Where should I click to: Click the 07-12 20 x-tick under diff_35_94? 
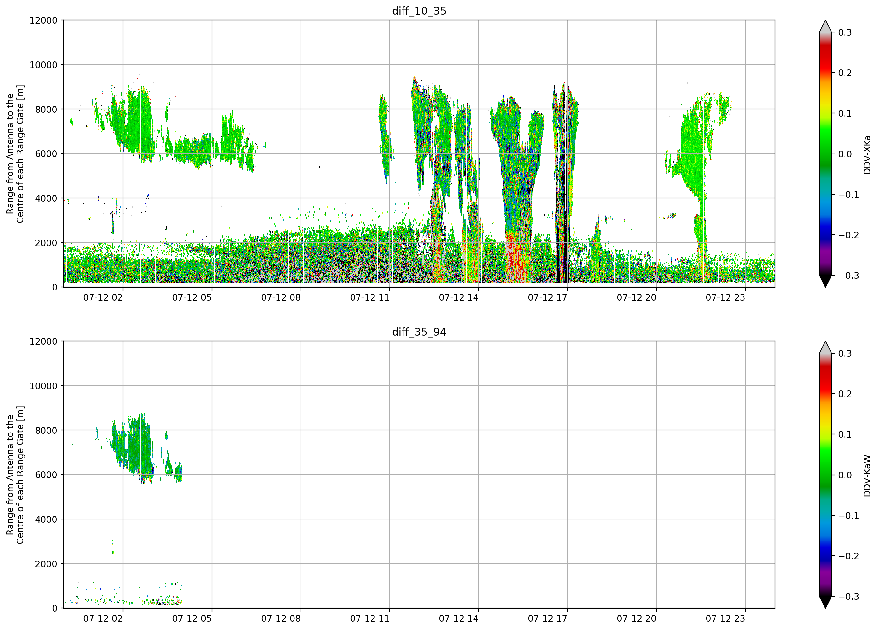click(636, 619)
